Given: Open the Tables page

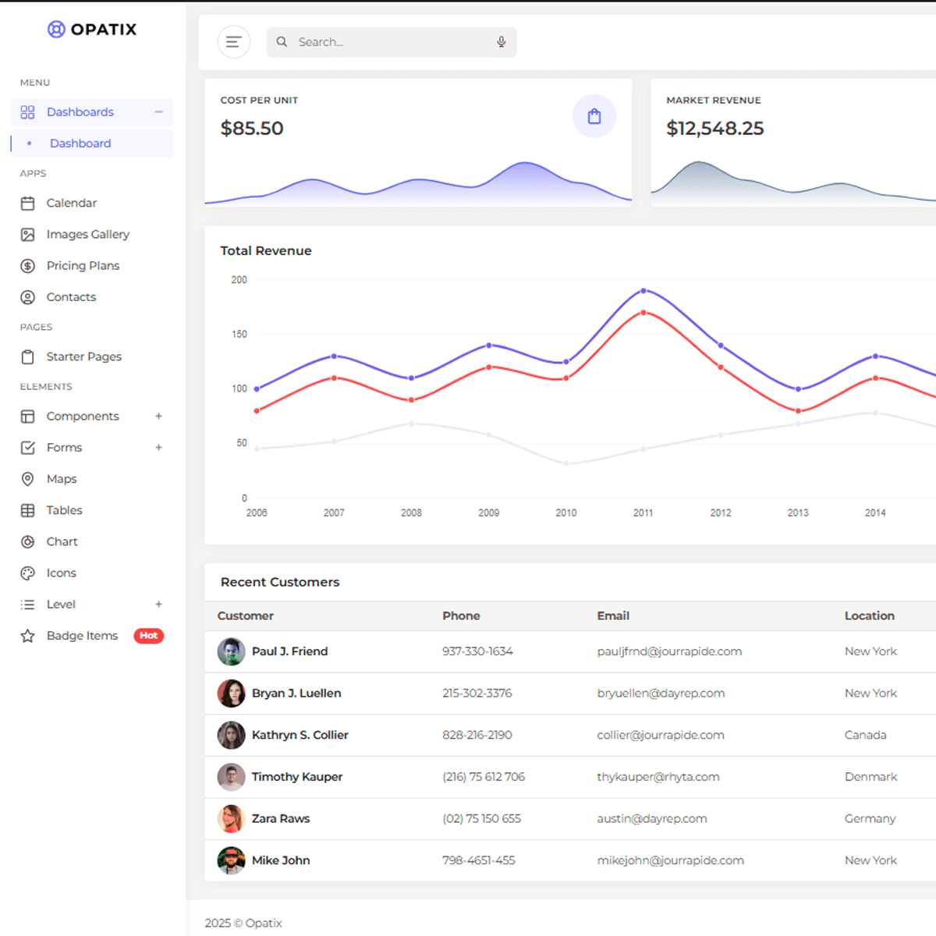Looking at the screenshot, I should tap(64, 510).
